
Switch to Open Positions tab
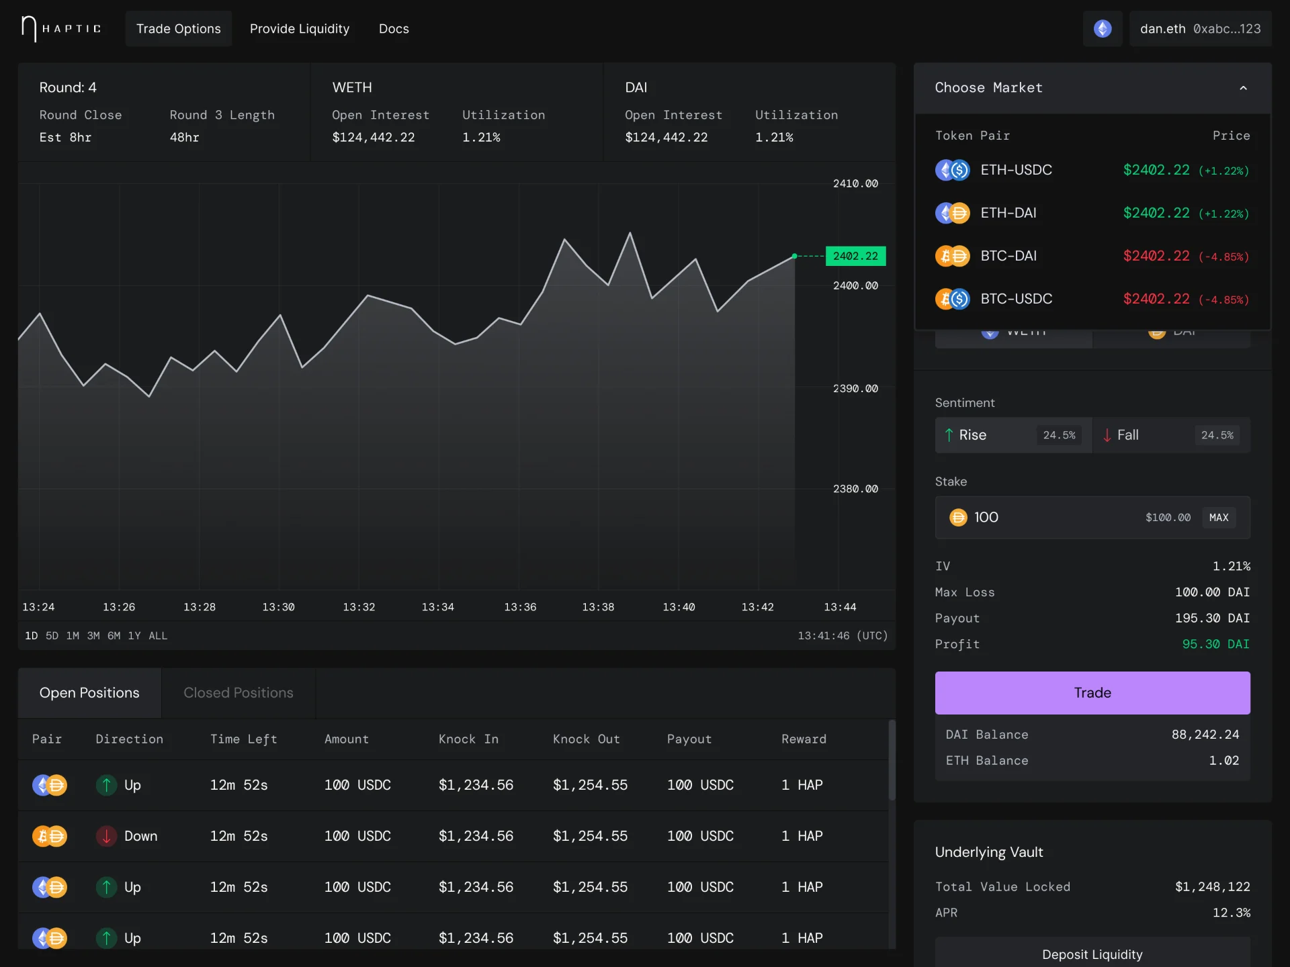tap(89, 693)
